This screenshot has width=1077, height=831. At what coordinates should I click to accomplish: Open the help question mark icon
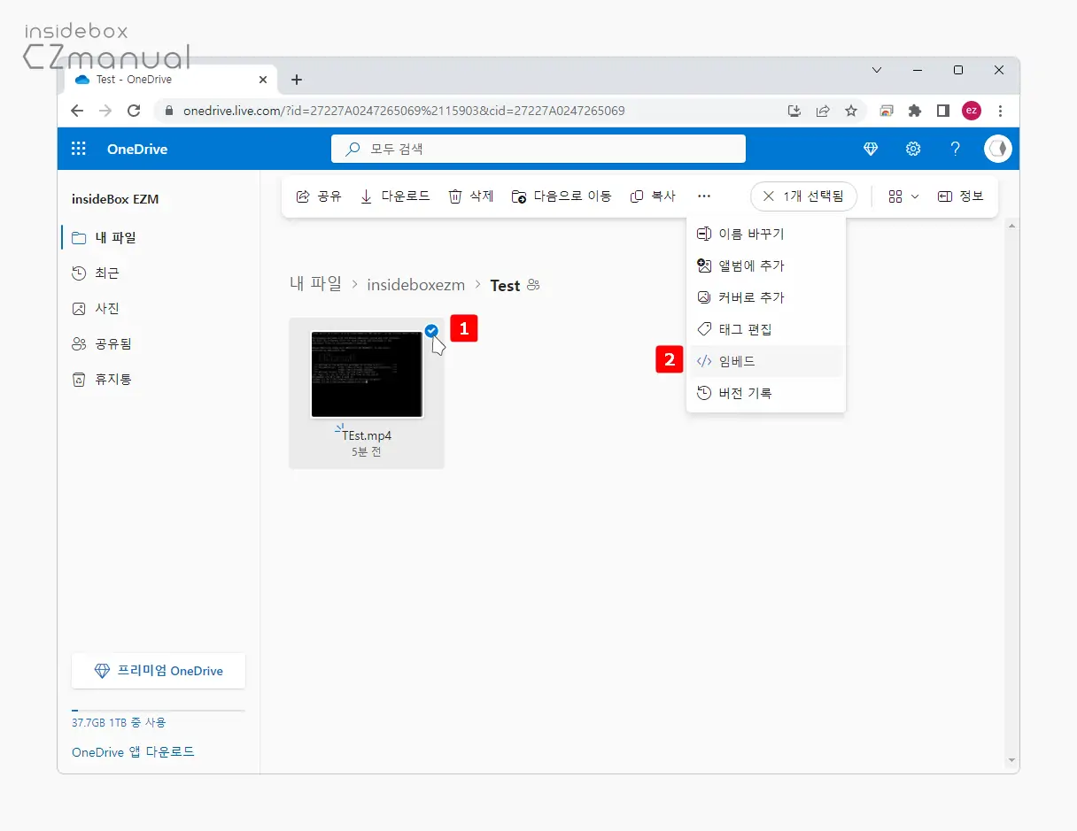(956, 149)
